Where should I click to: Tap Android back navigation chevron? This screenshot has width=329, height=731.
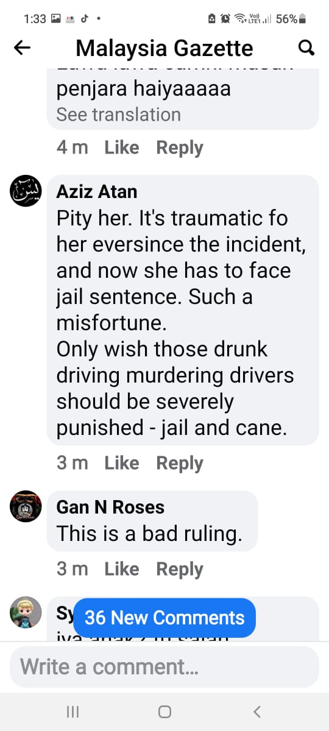(257, 712)
